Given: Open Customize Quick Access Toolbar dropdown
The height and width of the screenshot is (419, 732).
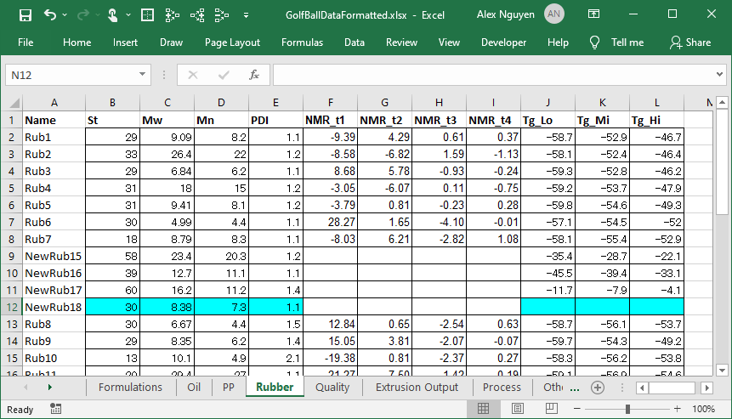Looking at the screenshot, I should pyautogui.click(x=247, y=15).
